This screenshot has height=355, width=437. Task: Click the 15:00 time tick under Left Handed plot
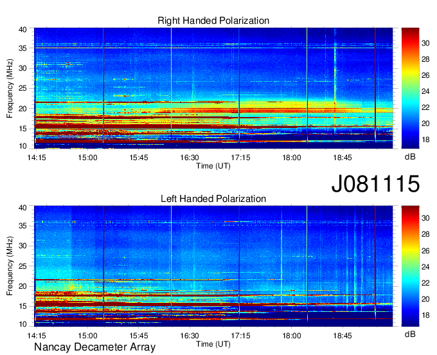pyautogui.click(x=87, y=336)
